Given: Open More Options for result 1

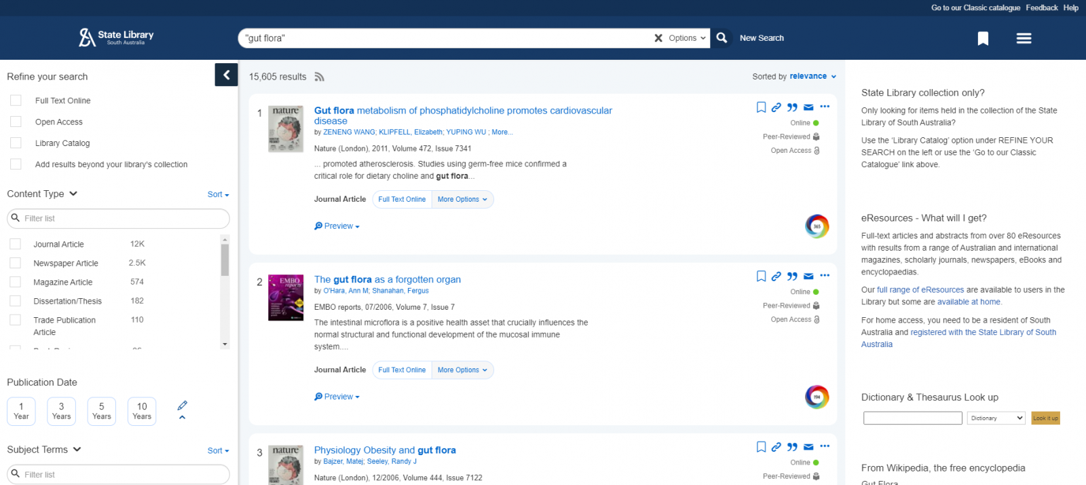Looking at the screenshot, I should (462, 199).
